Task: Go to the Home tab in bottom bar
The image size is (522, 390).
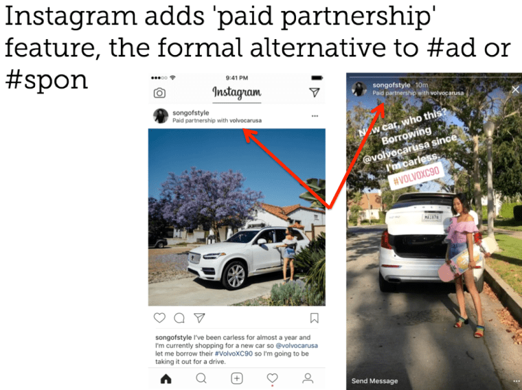Action: (166, 379)
